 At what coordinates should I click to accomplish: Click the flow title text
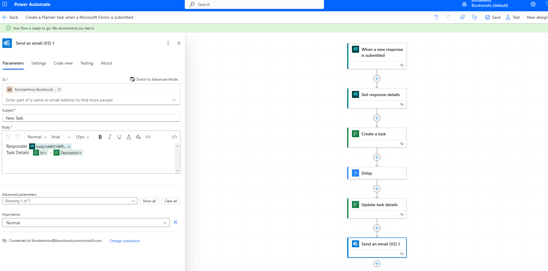pyautogui.click(x=79, y=17)
